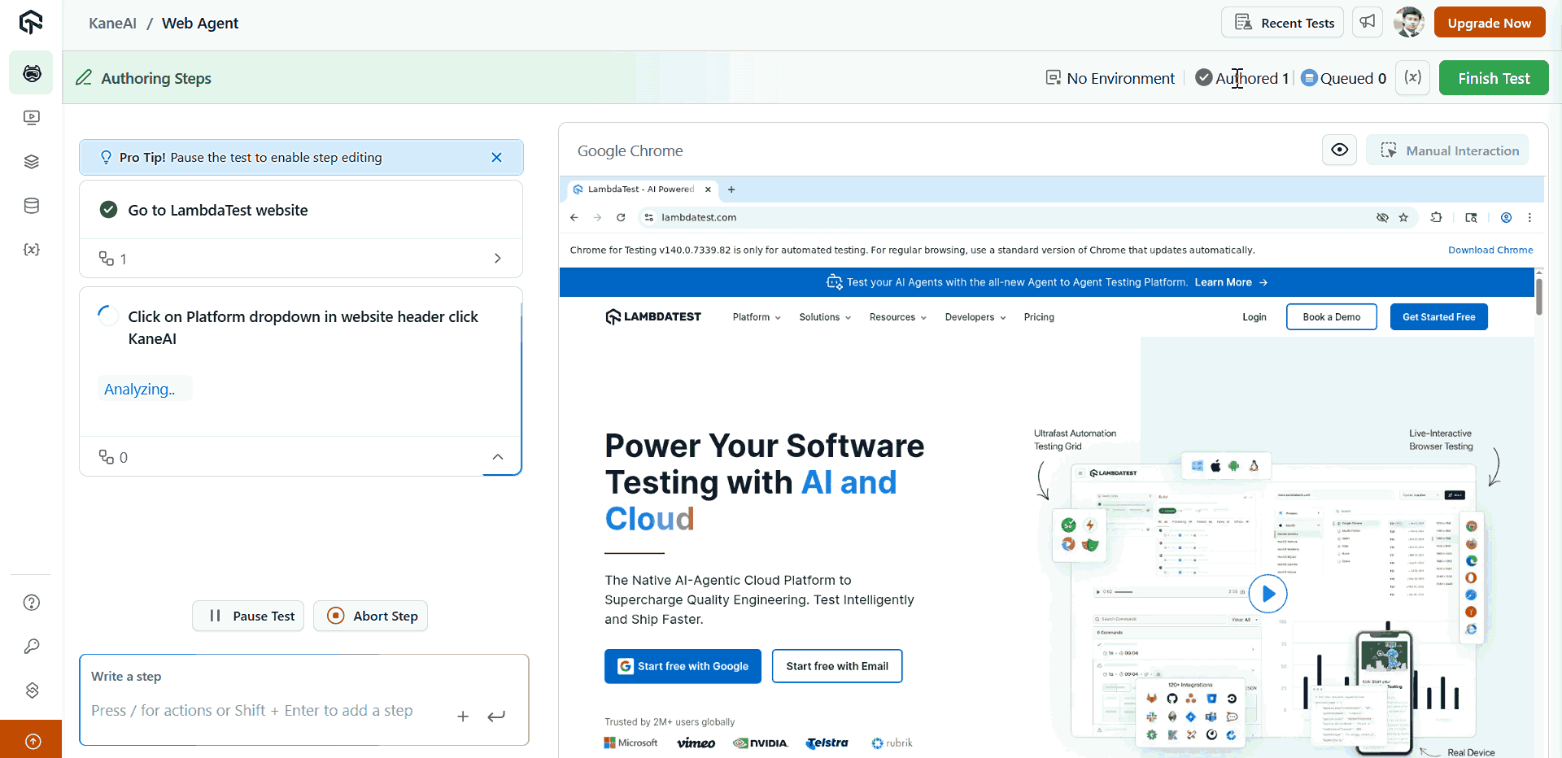Click the API key icon in sidebar
1562x758 pixels.
point(31,646)
